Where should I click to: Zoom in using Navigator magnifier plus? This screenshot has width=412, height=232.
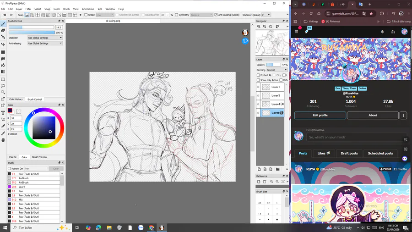259,27
